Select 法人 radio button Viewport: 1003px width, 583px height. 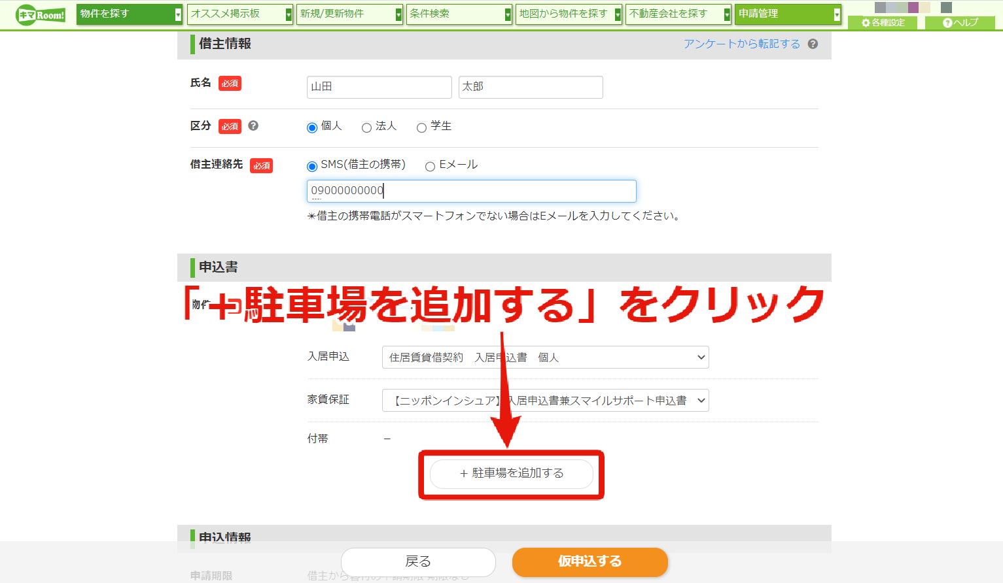point(367,127)
